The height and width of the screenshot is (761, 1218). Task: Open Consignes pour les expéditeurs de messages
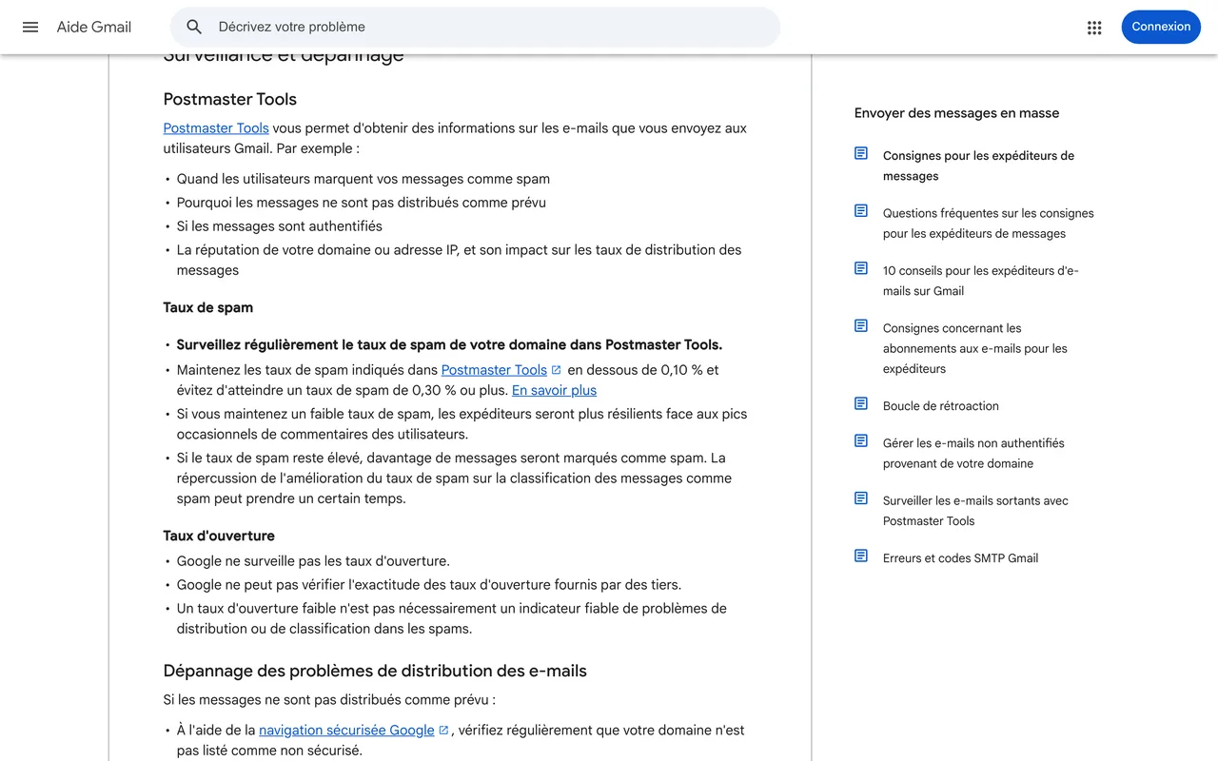(x=978, y=166)
